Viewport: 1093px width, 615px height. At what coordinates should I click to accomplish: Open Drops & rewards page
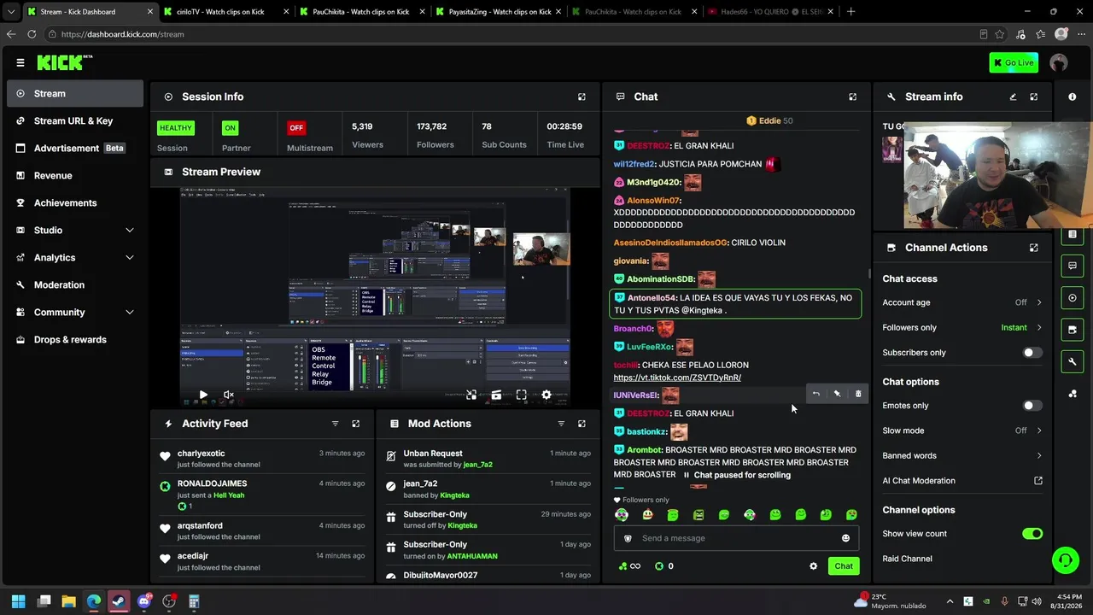75,340
